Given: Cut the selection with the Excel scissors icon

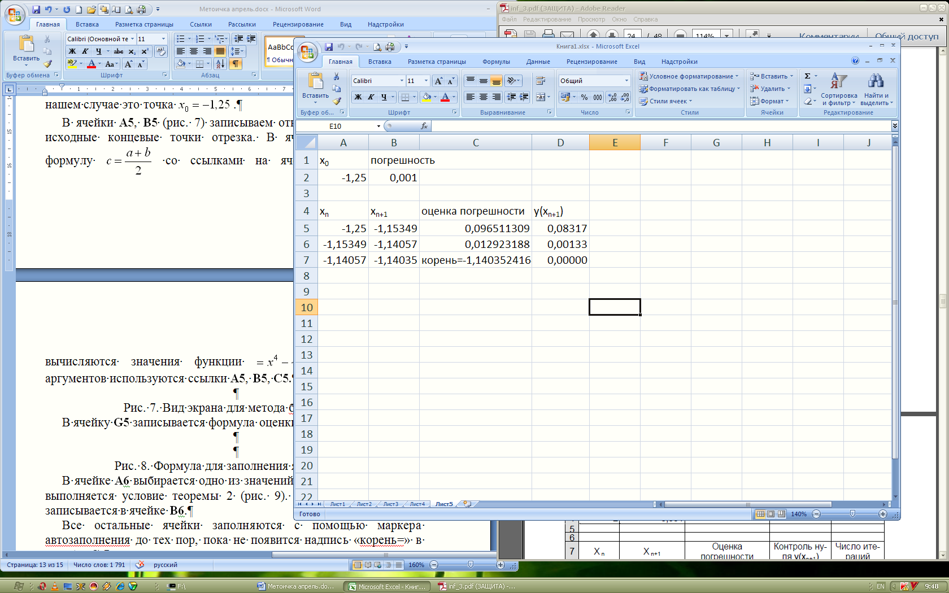Looking at the screenshot, I should pyautogui.click(x=337, y=77).
